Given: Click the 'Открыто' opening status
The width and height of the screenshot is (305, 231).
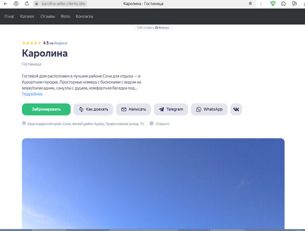Looking at the screenshot, I should tap(163, 124).
